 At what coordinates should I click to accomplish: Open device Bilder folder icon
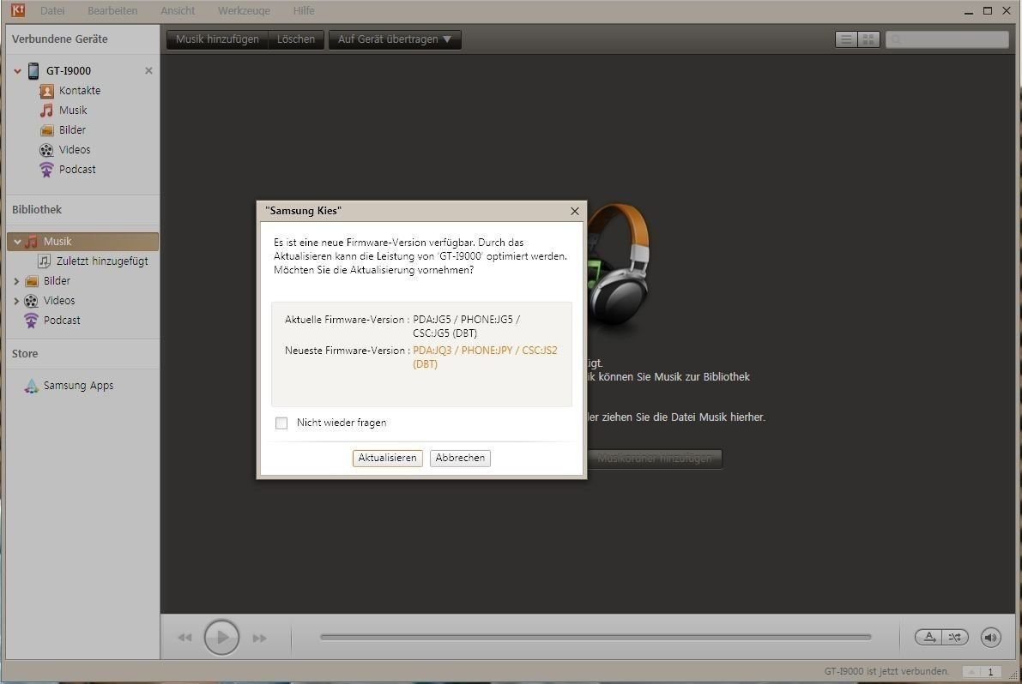tap(46, 130)
